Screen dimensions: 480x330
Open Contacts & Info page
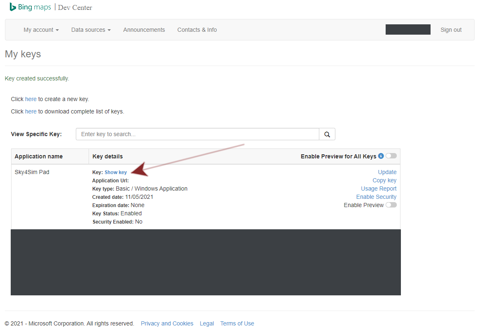[197, 30]
